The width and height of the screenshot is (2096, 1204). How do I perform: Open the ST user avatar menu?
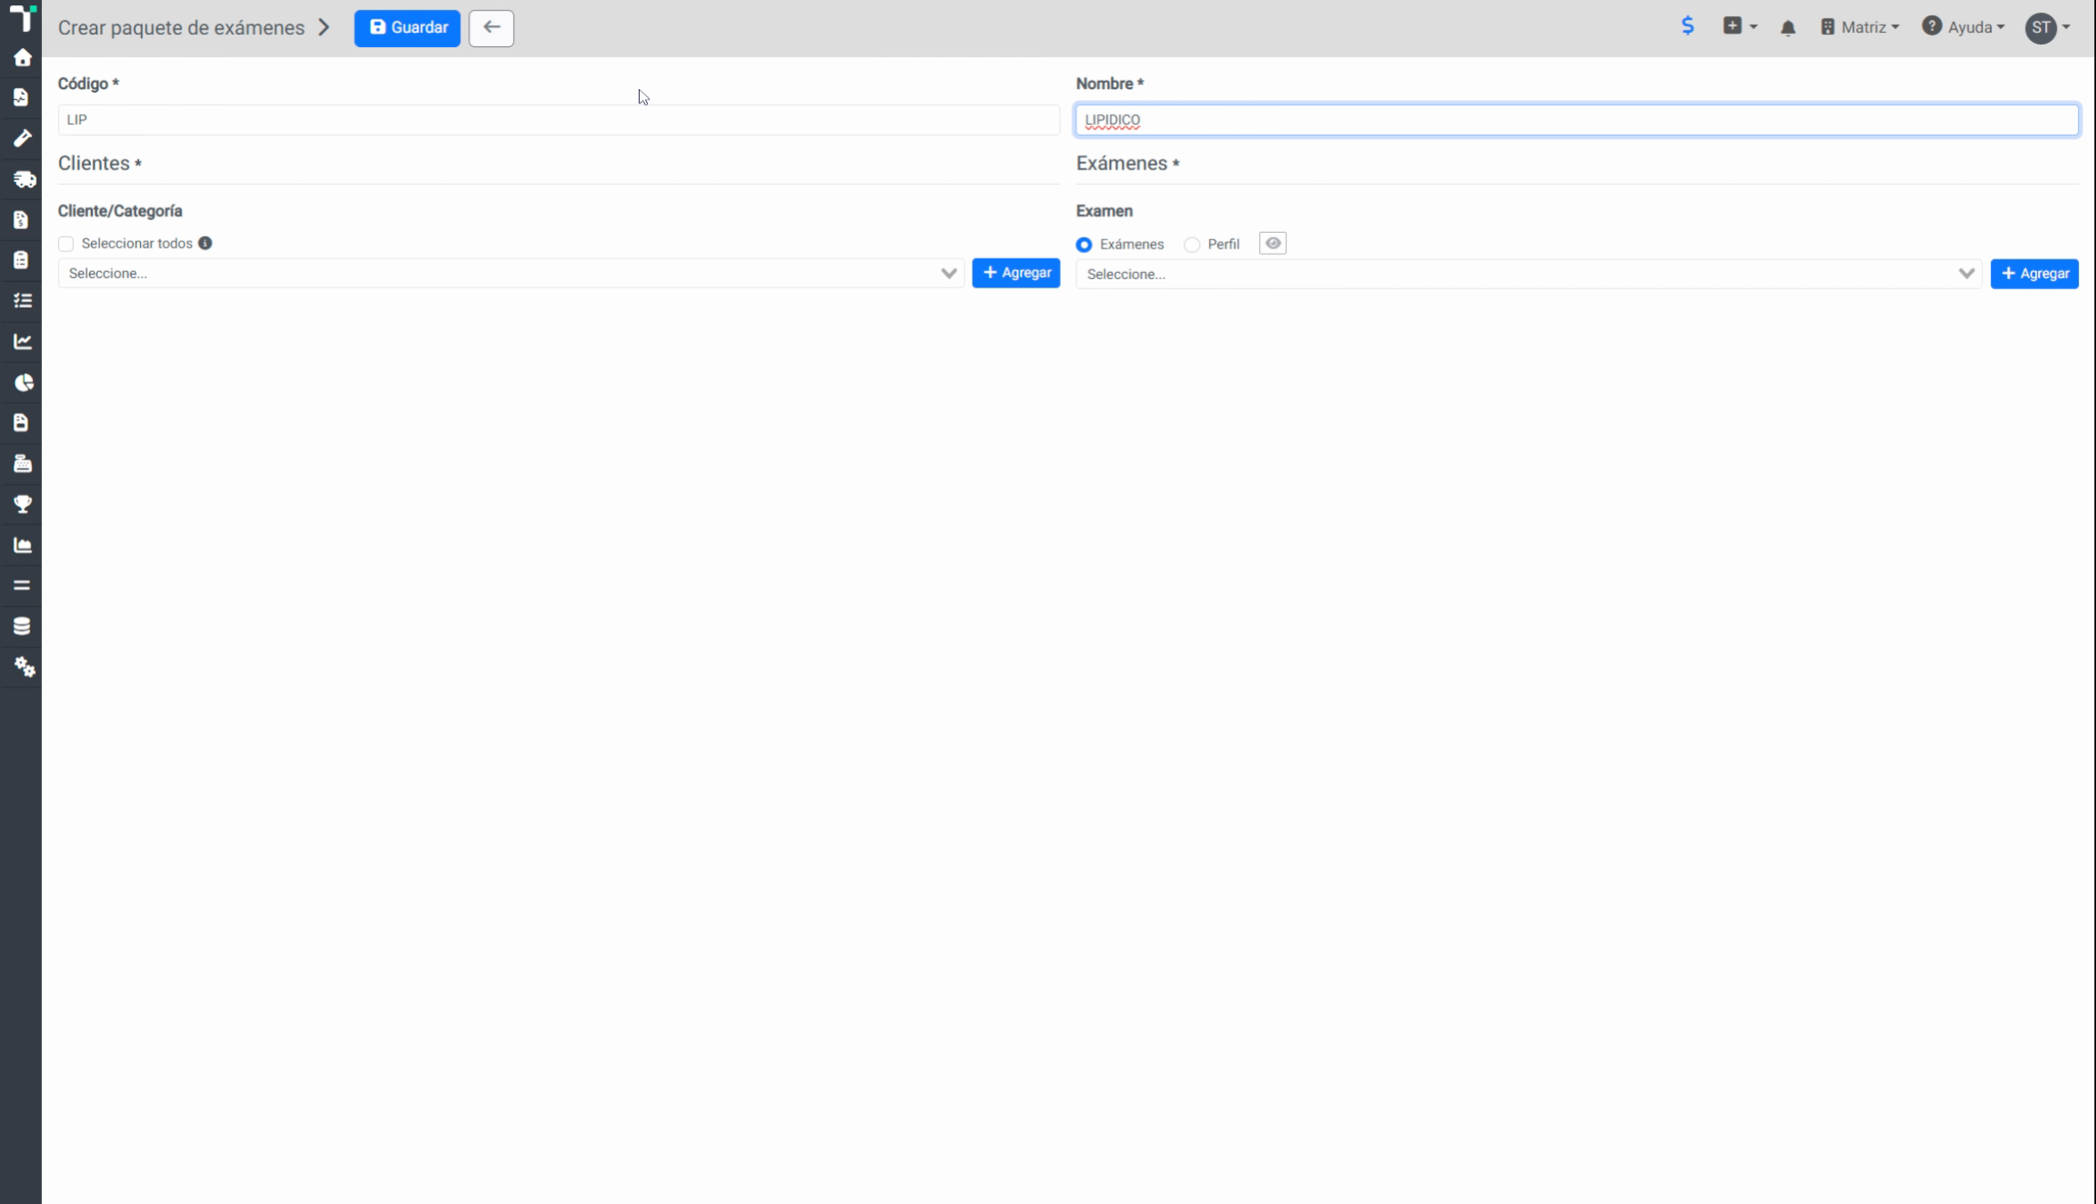2047,28
